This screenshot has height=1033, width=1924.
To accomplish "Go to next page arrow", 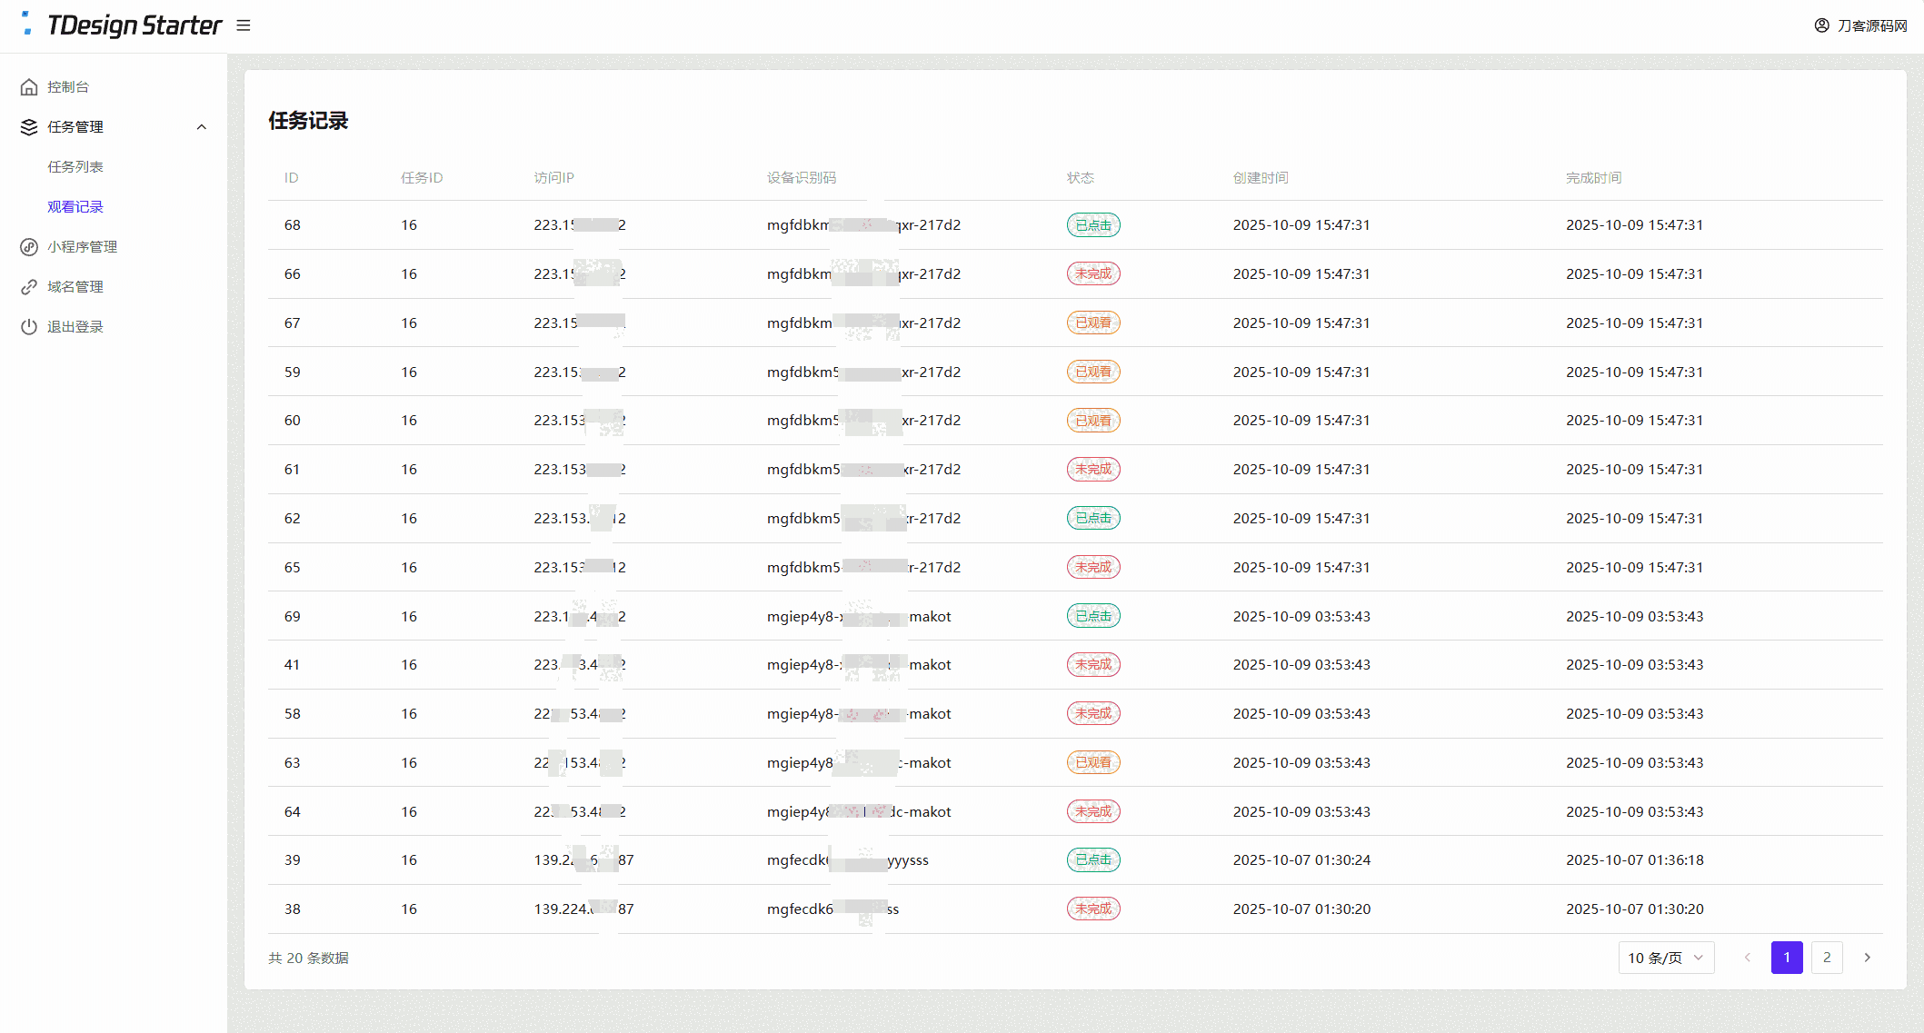I will [x=1867, y=958].
